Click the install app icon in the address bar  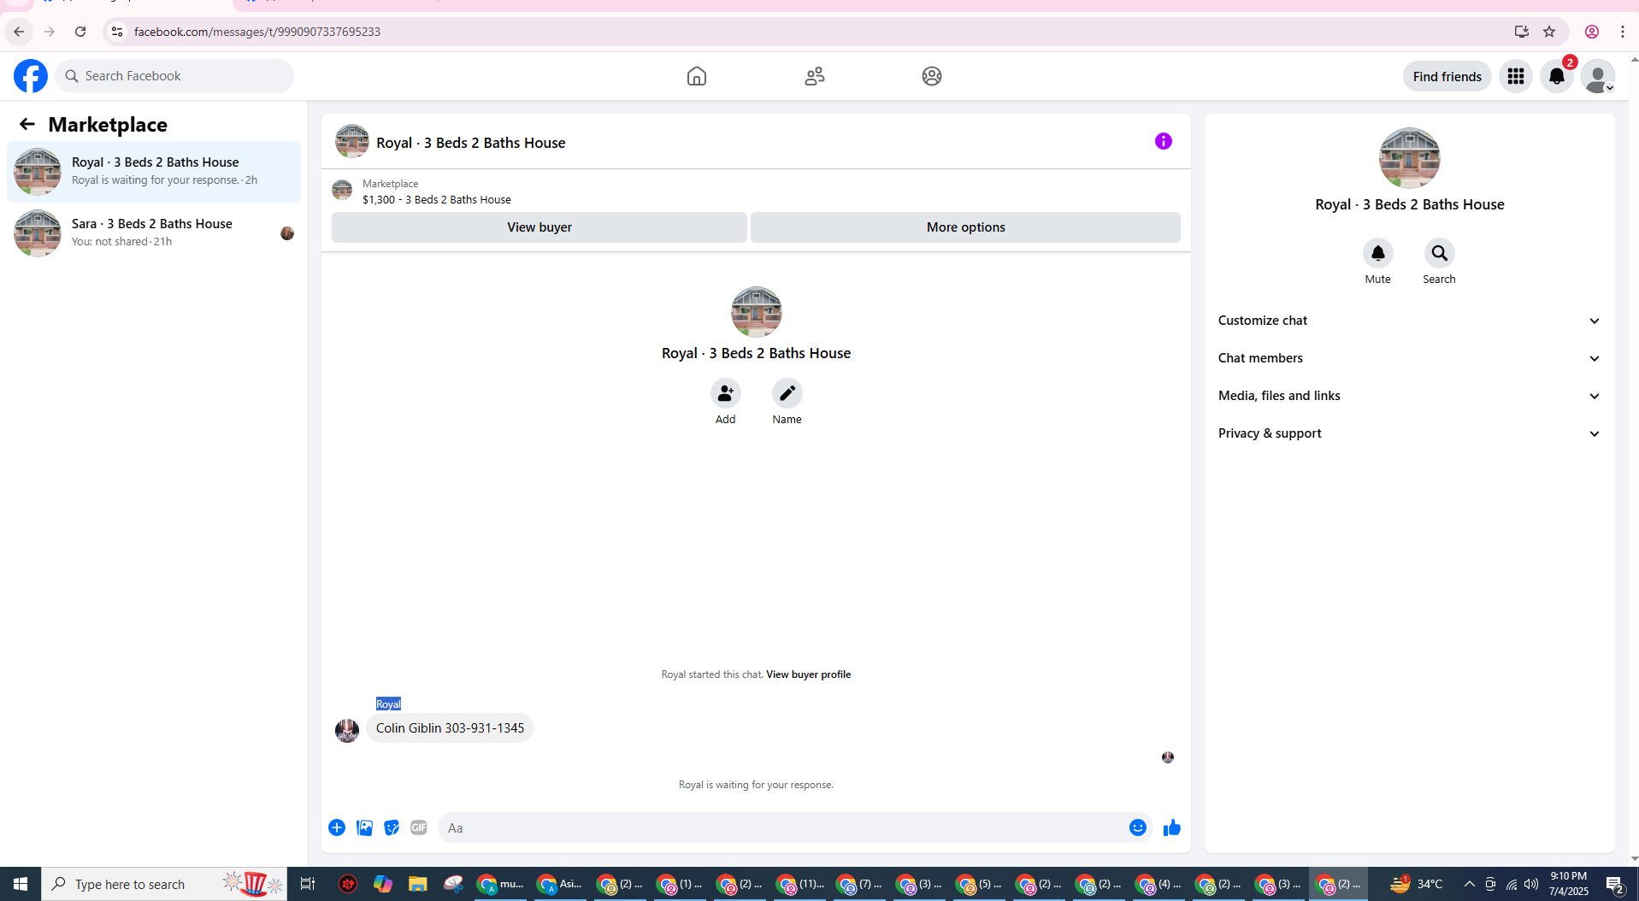pos(1521,32)
